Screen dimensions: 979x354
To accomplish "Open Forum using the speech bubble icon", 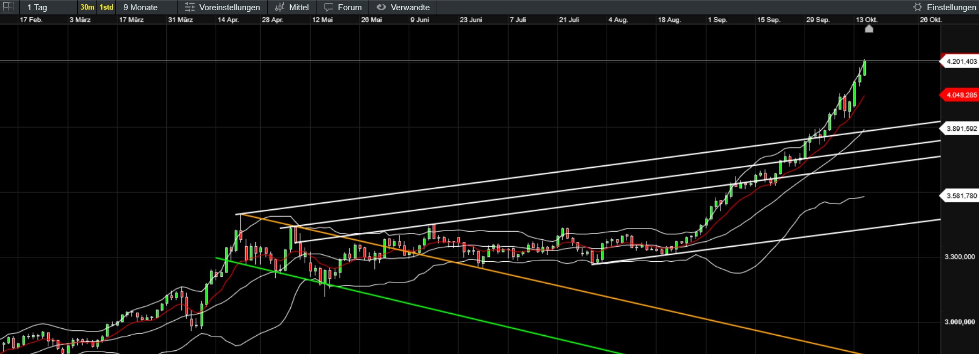I will point(329,7).
